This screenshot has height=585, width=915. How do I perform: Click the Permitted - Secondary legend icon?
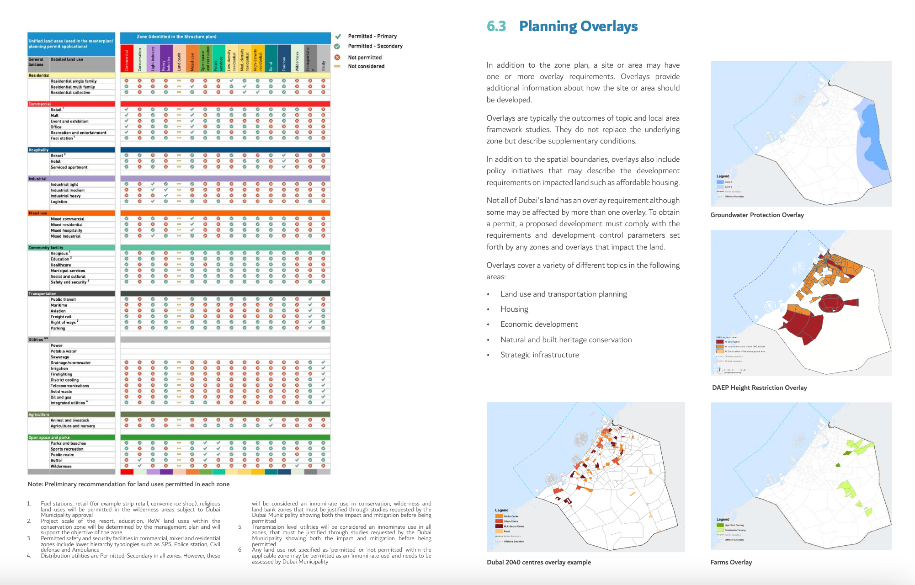coord(338,46)
